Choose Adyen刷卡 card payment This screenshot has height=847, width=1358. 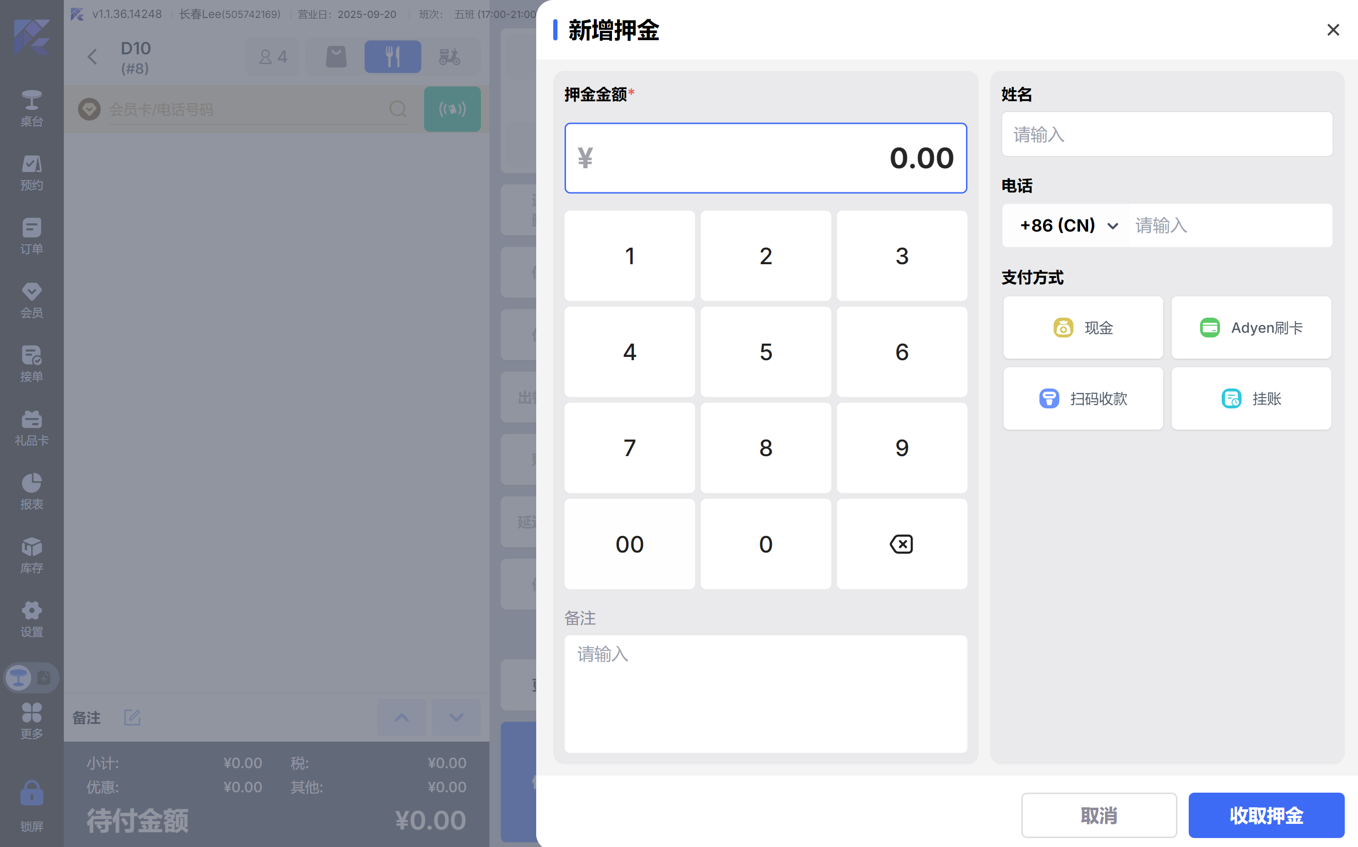pyautogui.click(x=1251, y=328)
